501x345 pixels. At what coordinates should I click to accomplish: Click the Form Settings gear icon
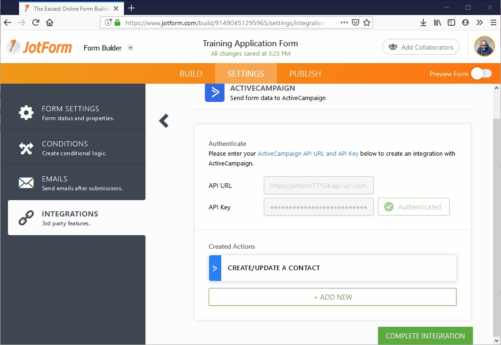point(26,113)
